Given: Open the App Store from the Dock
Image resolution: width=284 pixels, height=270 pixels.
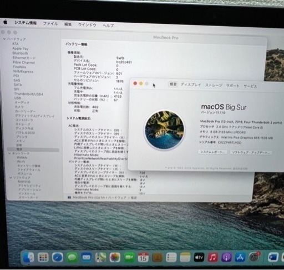Looking at the screenshot, I should pos(240,257).
